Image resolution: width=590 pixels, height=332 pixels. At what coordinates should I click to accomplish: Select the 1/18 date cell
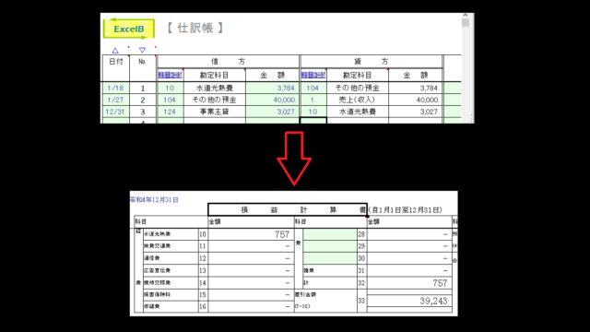(115, 89)
